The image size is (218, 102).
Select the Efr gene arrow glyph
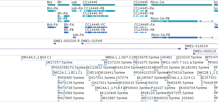64,5
